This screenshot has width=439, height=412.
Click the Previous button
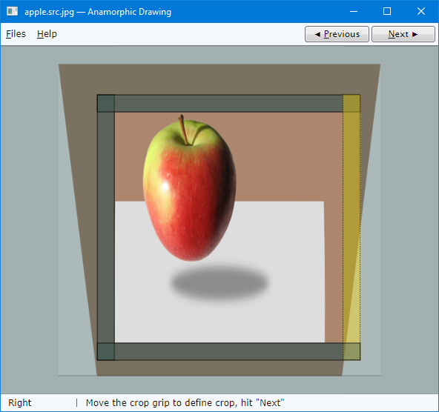337,34
